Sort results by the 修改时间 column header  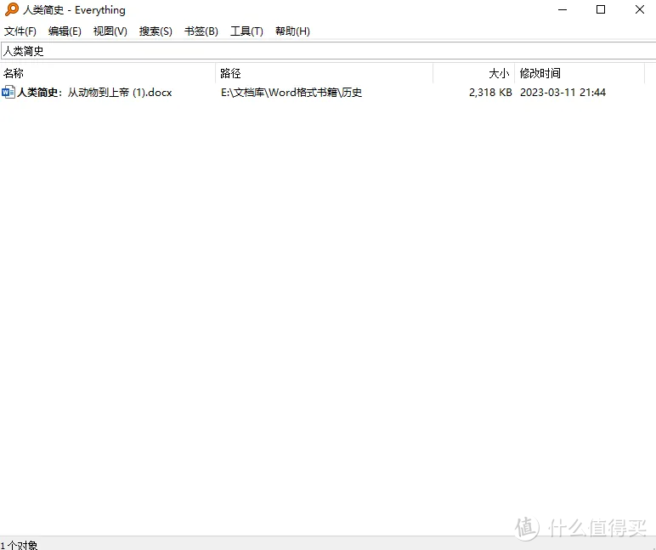tap(580, 73)
